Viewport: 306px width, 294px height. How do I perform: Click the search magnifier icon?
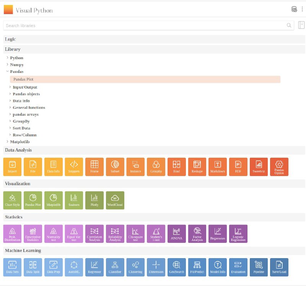tap(289, 25)
